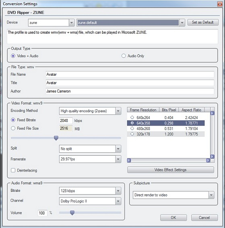This screenshot has width=225, height=228.
Task: Open the audio Bitrate dropdown
Action: (118, 191)
